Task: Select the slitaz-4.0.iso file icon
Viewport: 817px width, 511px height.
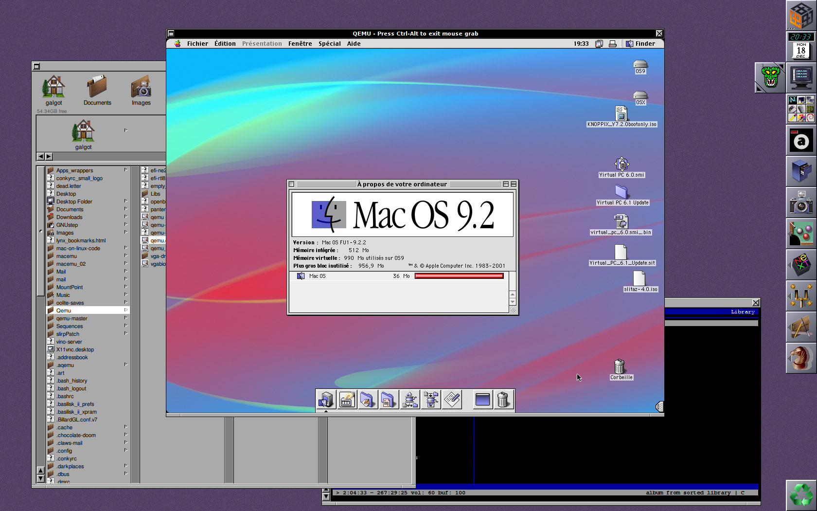Action: click(639, 279)
